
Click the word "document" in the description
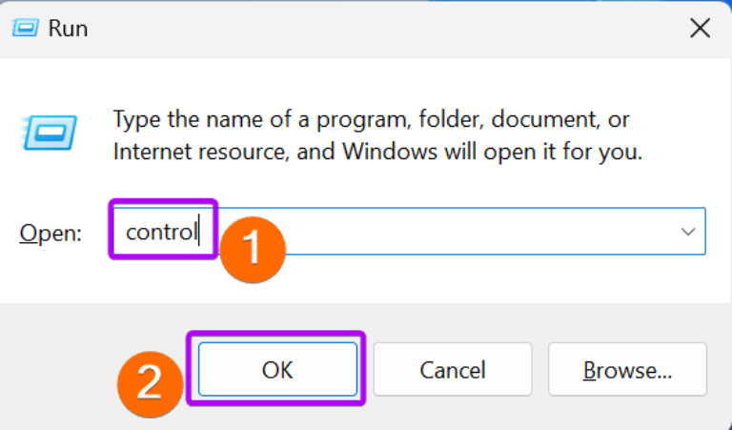[x=545, y=119]
